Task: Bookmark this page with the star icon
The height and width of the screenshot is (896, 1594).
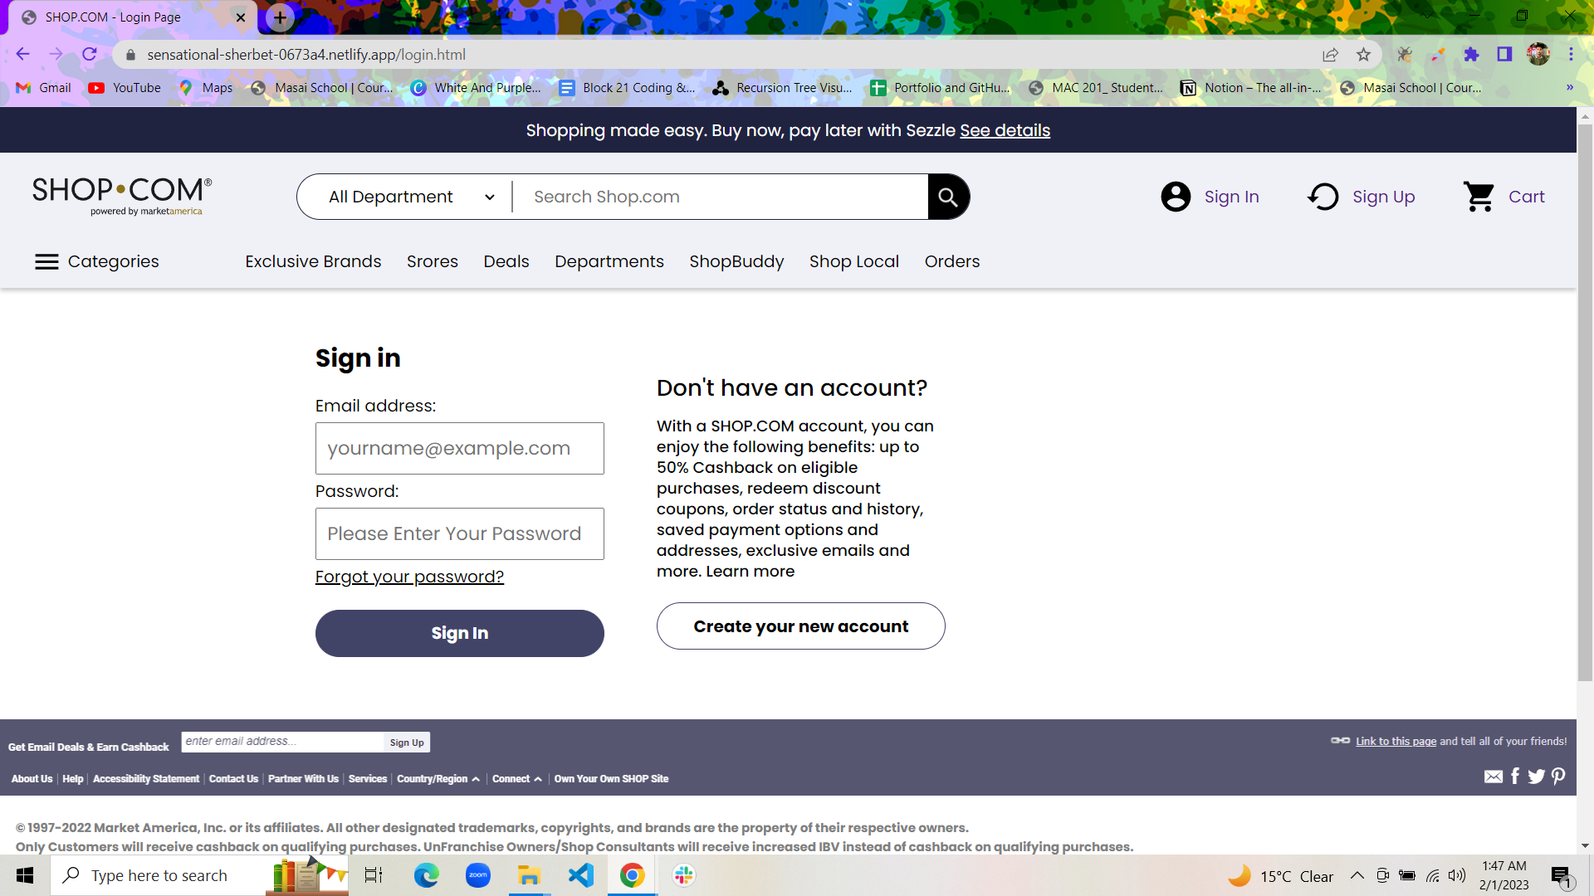Action: point(1363,55)
